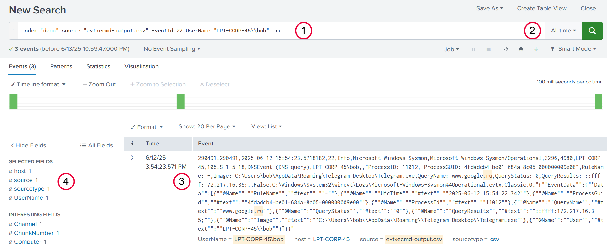Click the Event column header
The width and height of the screenshot is (607, 244).
point(206,144)
